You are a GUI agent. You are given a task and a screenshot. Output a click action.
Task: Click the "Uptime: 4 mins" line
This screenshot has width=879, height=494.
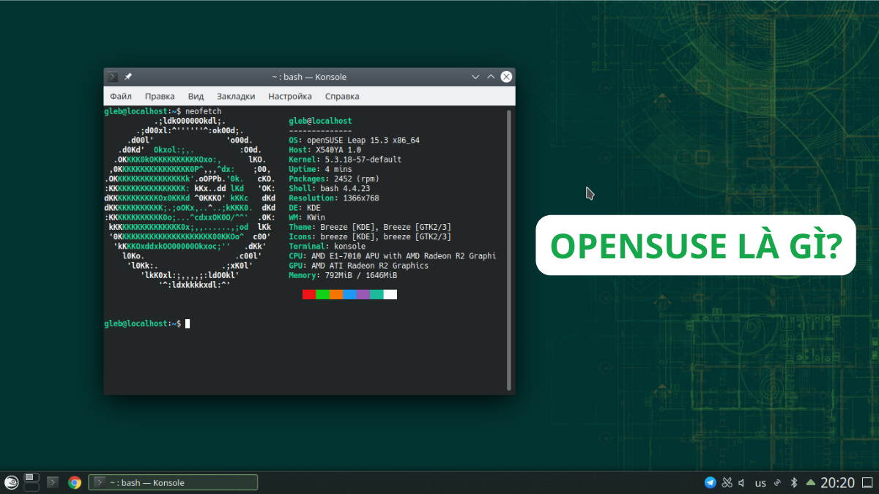pyautogui.click(x=320, y=169)
